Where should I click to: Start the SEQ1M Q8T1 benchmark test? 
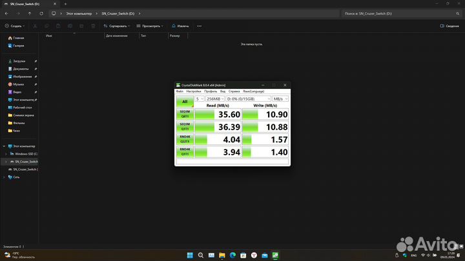(185, 114)
